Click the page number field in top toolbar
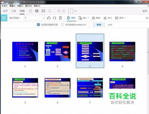 point(71,11)
